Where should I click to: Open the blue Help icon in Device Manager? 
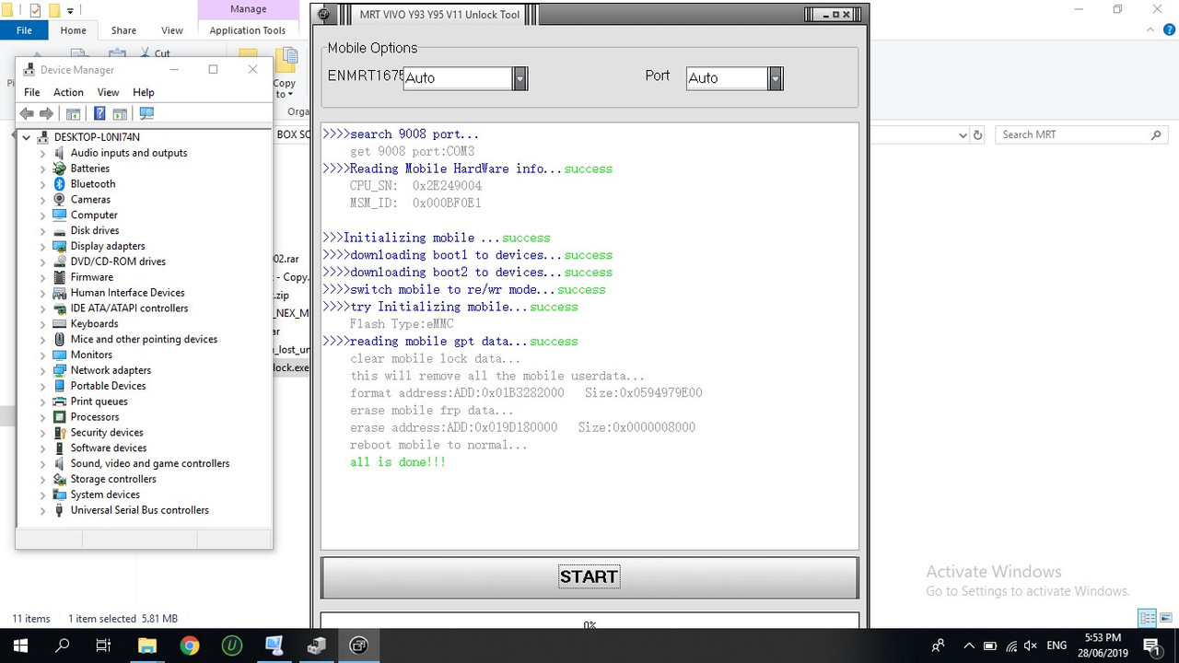pyautogui.click(x=99, y=113)
